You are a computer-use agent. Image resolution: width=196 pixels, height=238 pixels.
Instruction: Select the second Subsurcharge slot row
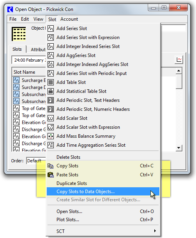click(30, 101)
